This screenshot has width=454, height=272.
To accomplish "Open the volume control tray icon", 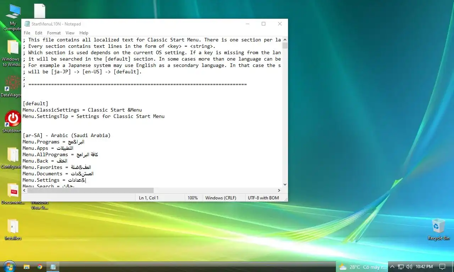I will 409,267.
